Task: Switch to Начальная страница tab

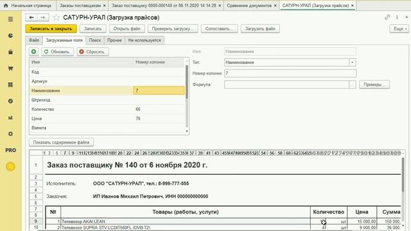Action: click(x=27, y=5)
